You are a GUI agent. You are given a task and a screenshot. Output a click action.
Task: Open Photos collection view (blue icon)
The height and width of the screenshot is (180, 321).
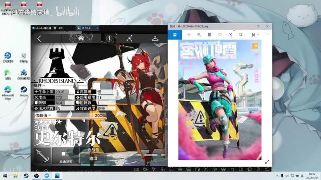(175, 35)
